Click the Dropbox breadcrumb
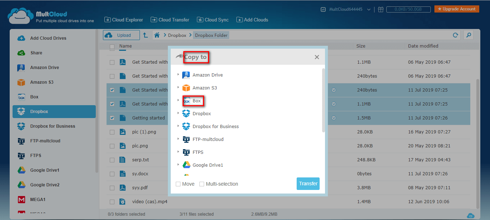 click(177, 35)
